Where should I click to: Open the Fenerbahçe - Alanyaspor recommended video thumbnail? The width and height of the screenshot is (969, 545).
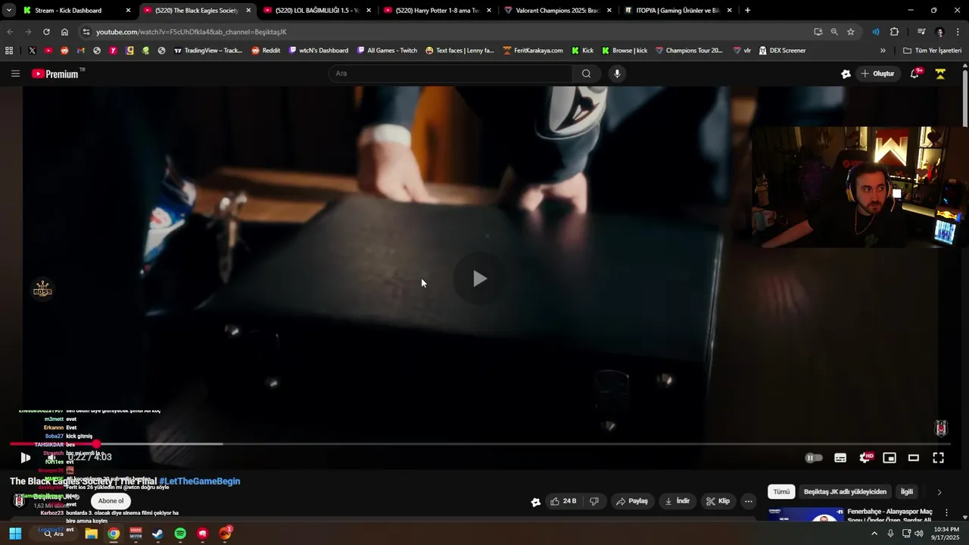coord(805,514)
